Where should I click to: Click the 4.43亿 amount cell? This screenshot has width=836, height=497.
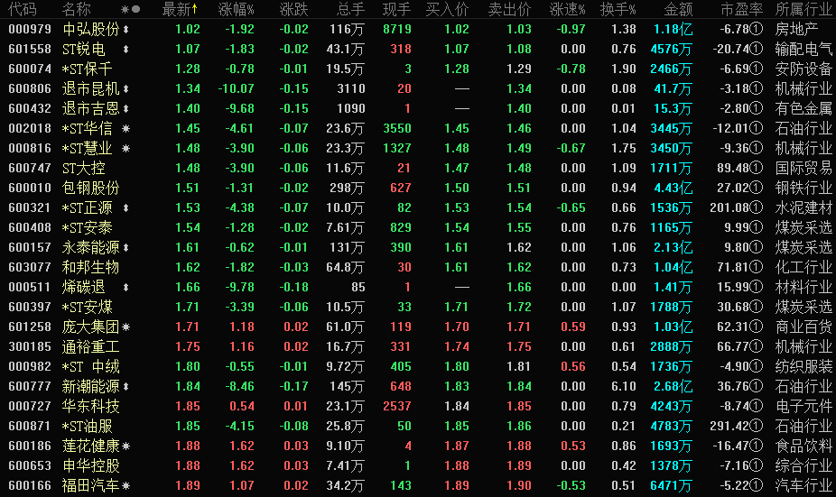click(x=673, y=188)
